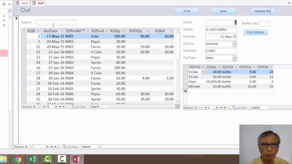
Task: Select the Mirinda row in out-items grid
Action: (228, 87)
